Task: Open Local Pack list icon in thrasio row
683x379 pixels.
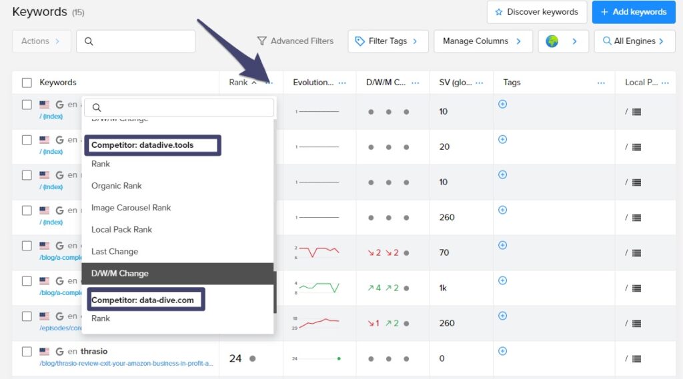Action: tap(636, 358)
